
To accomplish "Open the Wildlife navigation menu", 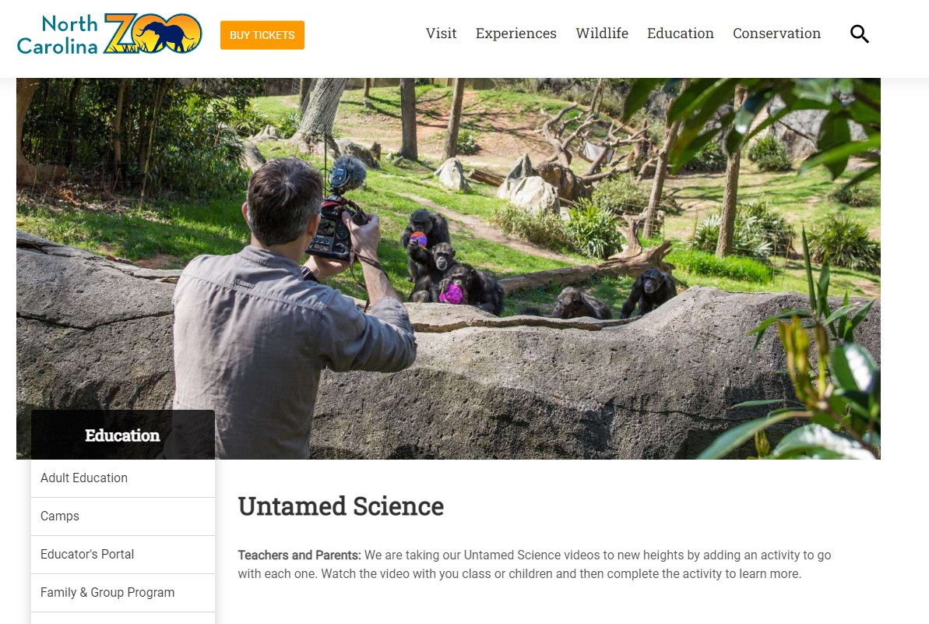I will (x=602, y=33).
